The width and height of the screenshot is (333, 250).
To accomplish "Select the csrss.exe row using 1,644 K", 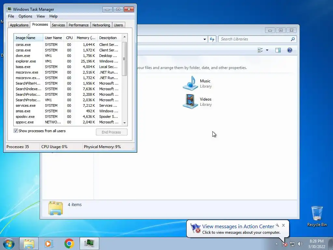I will click(68, 45).
